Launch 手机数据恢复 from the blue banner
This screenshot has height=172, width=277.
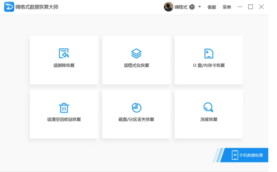coord(251,155)
